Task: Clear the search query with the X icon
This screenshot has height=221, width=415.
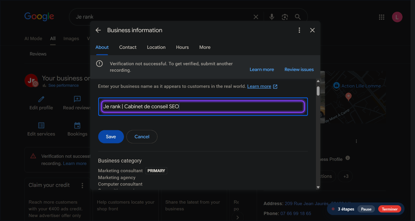Action: tap(256, 17)
